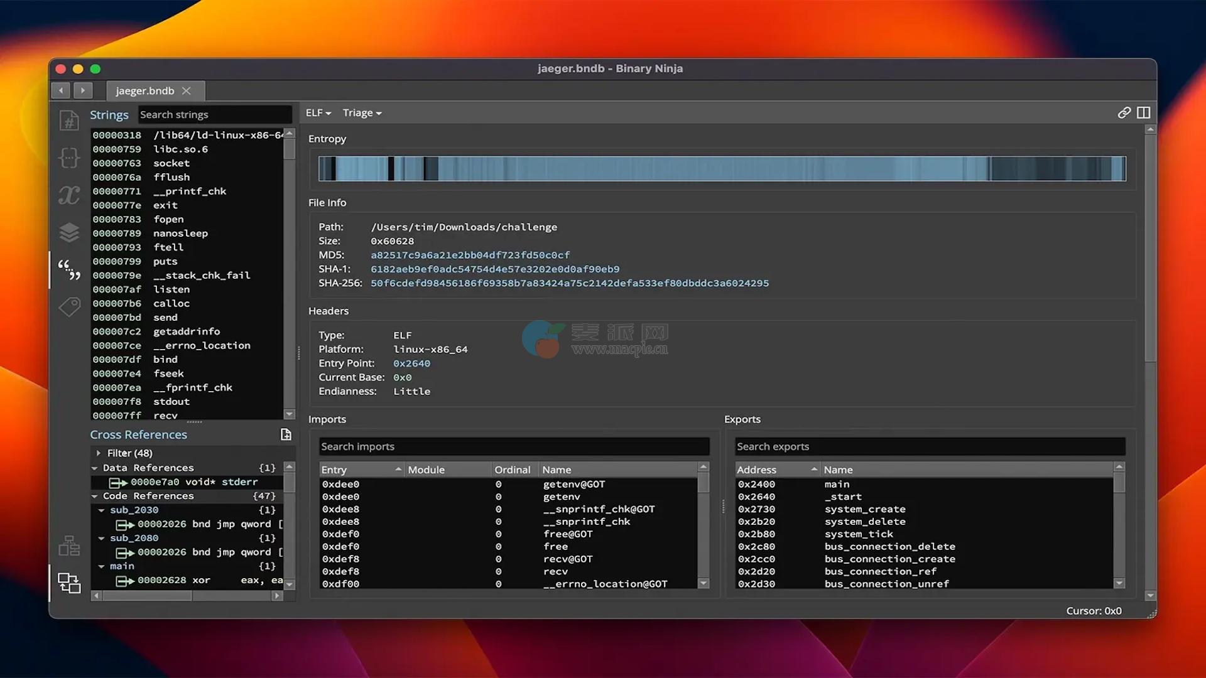Toggle the split pane view icon
The width and height of the screenshot is (1206, 678).
pos(1144,113)
